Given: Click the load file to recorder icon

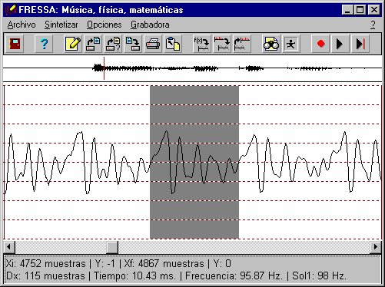Looking at the screenshot, I should 93,44.
